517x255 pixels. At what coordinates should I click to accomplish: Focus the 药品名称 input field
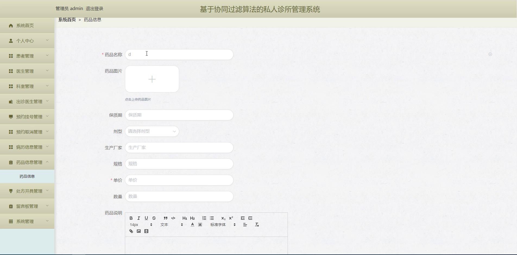[179, 55]
